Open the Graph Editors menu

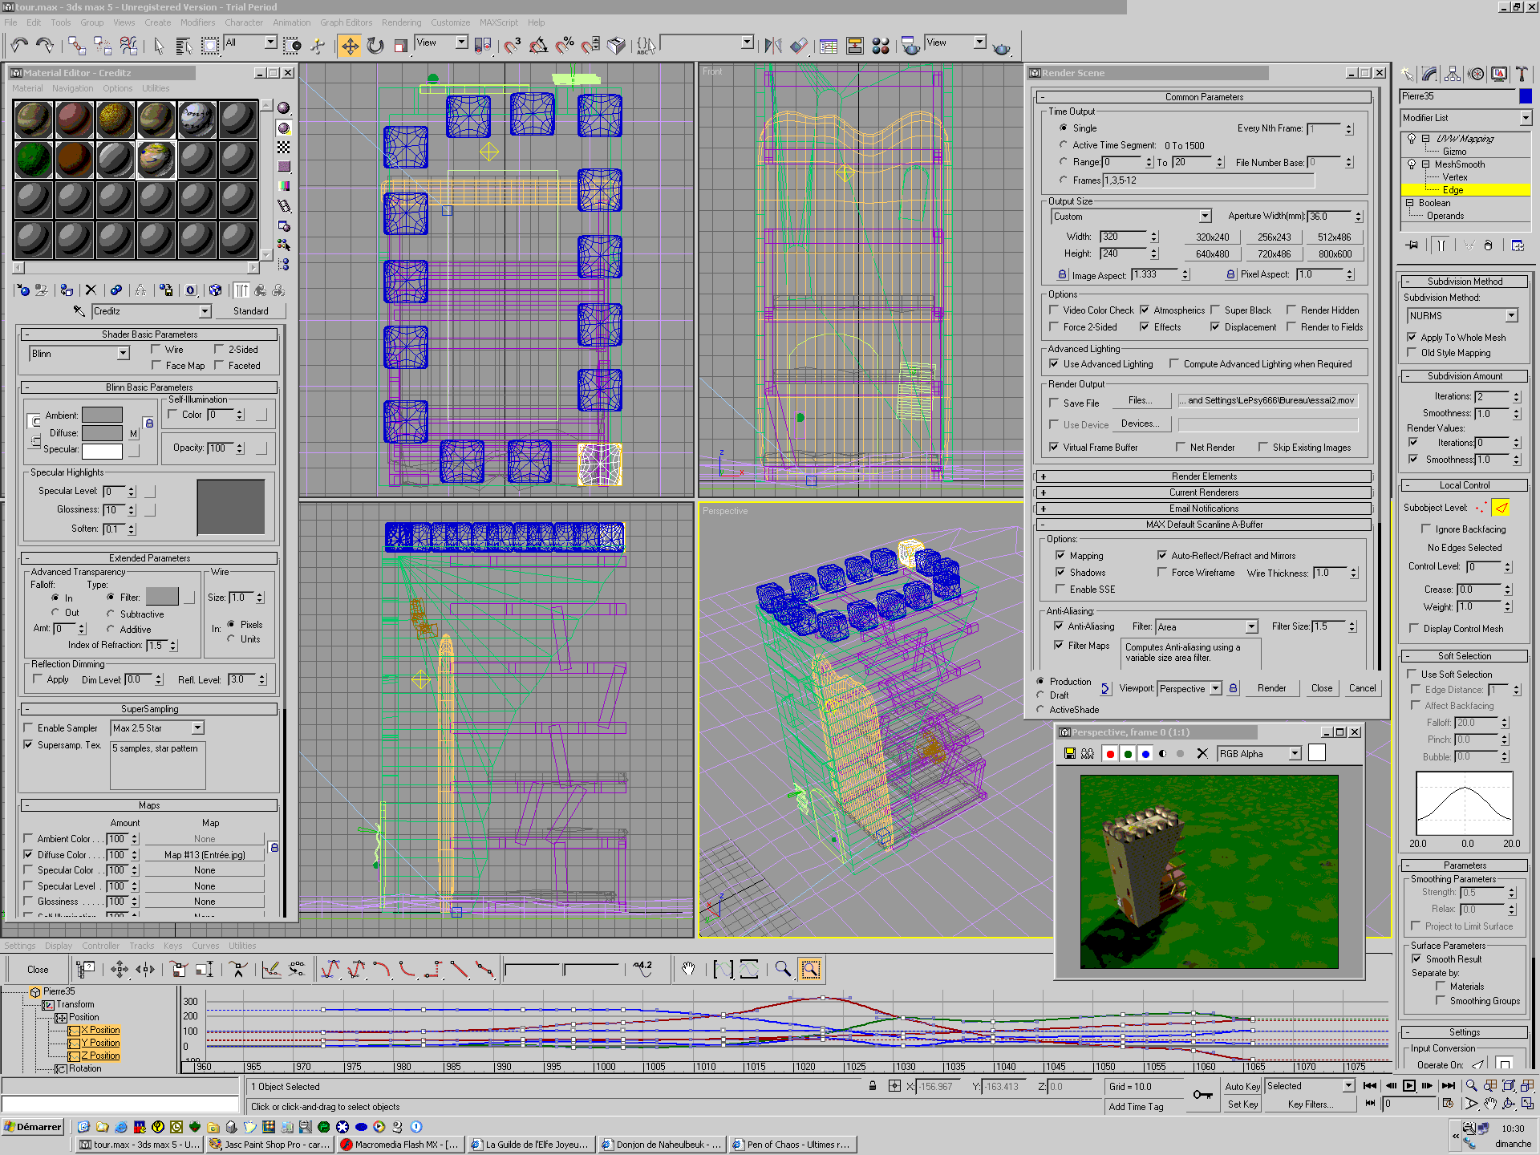tap(346, 22)
